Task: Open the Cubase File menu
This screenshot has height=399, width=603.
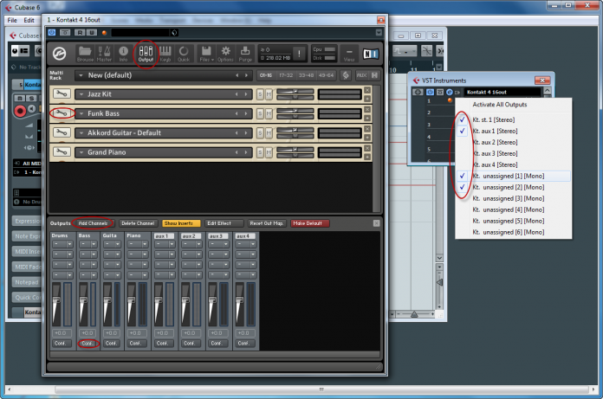Action: 12,21
